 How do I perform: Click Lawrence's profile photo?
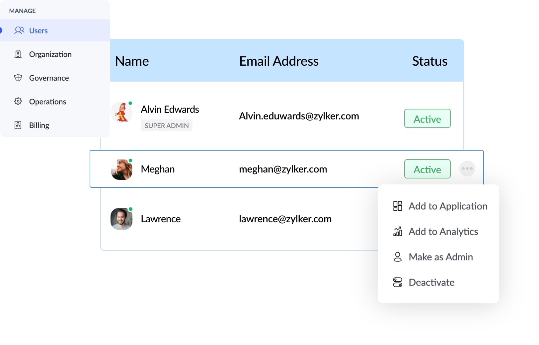click(121, 219)
